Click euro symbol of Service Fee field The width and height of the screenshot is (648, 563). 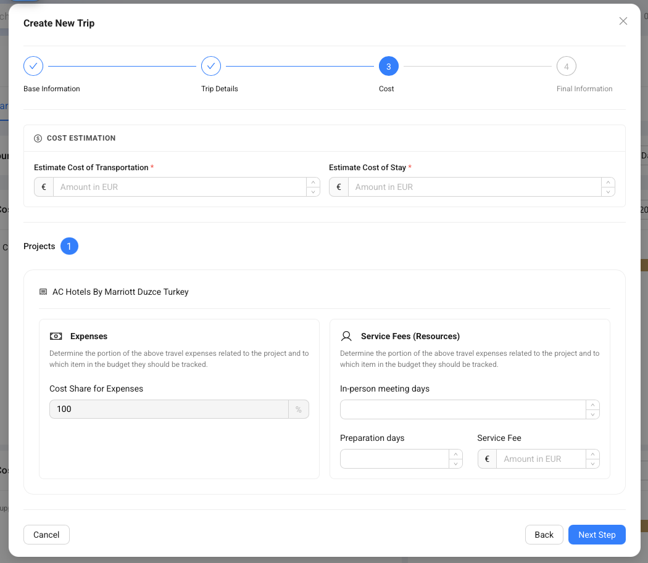tap(488, 459)
